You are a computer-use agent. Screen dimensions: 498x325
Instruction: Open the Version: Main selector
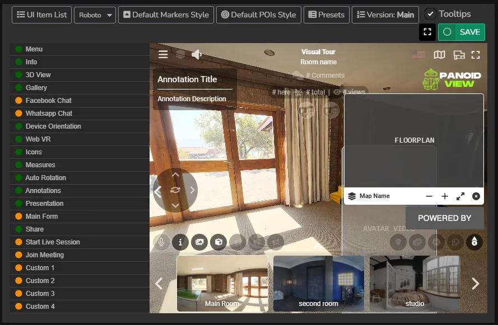385,15
